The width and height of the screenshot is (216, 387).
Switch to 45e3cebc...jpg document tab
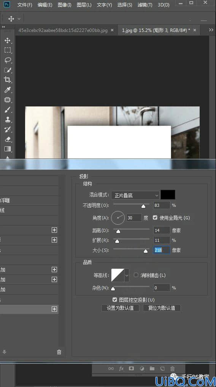point(63,30)
